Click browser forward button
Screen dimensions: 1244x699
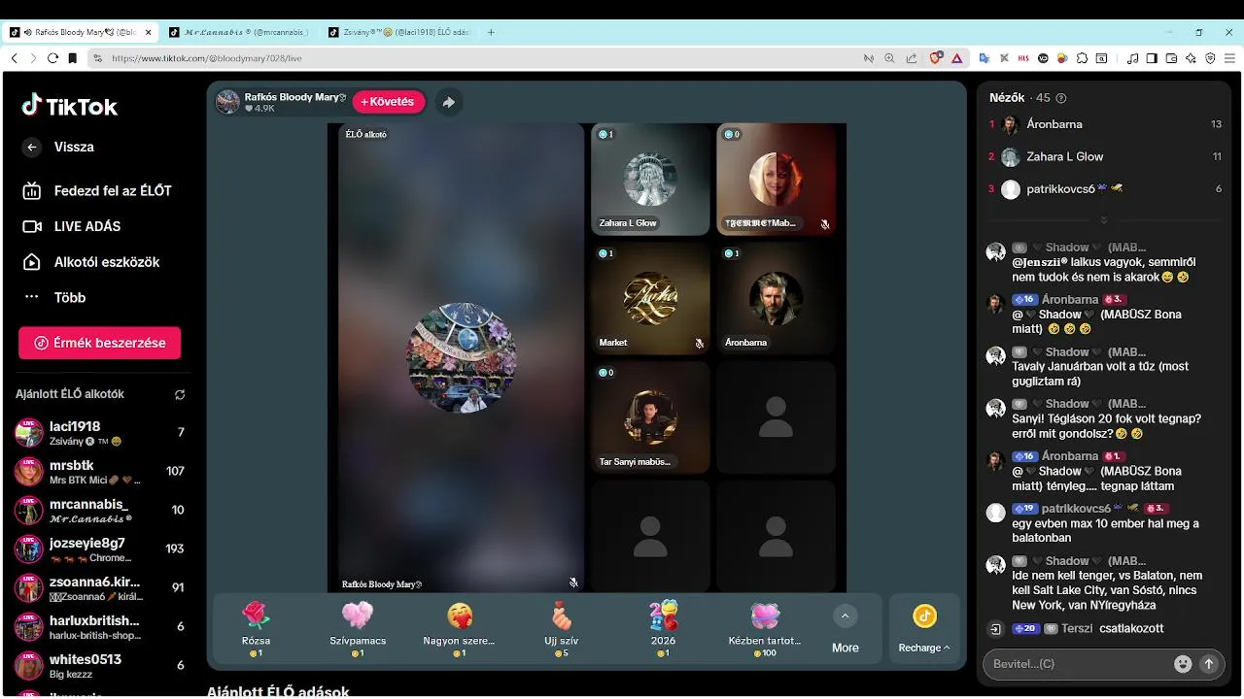tap(33, 58)
